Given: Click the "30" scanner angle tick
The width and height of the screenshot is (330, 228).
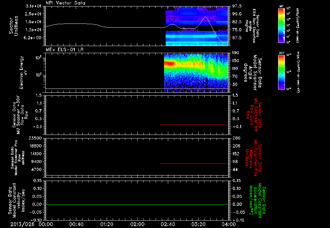Looking at the screenshot, I should [236, 84].
